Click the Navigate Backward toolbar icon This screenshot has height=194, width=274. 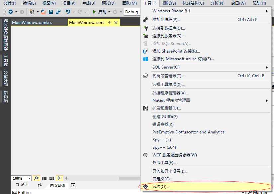tap(11, 12)
